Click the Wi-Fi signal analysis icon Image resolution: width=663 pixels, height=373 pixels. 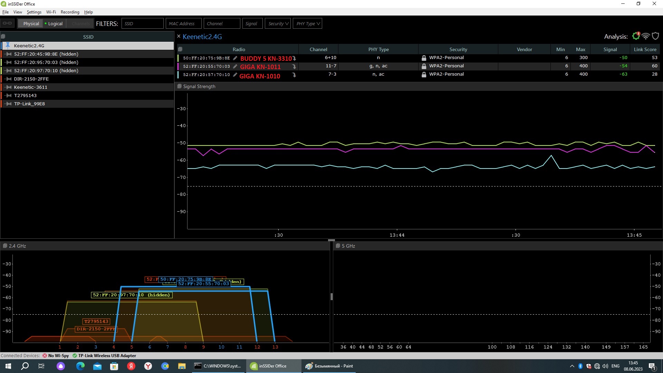pos(646,36)
